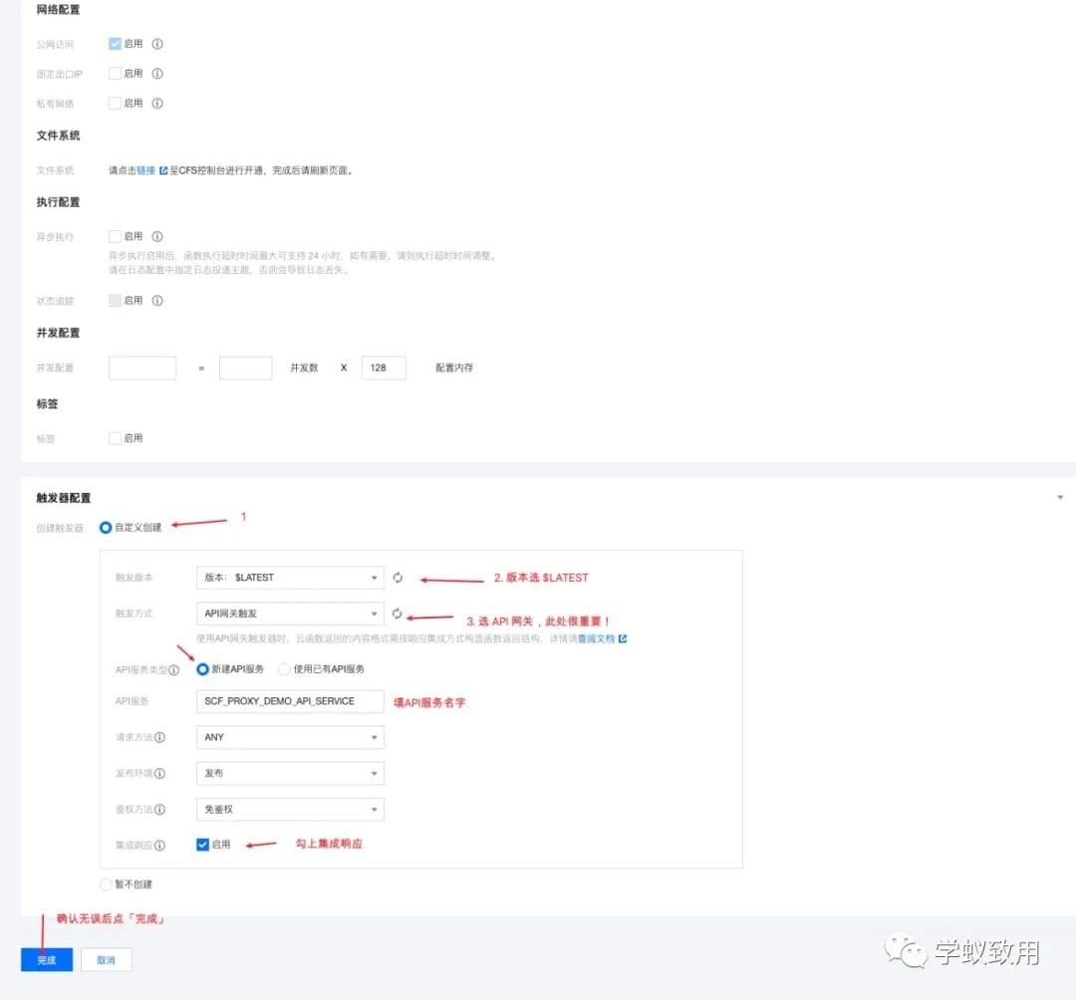Viewport: 1076px width, 1000px height.
Task: Click the SCF_PROXY_DEMO_API_SERVICE input field
Action: (289, 700)
